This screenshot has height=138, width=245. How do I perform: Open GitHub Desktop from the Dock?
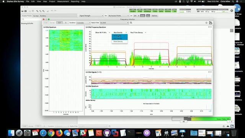(107, 133)
